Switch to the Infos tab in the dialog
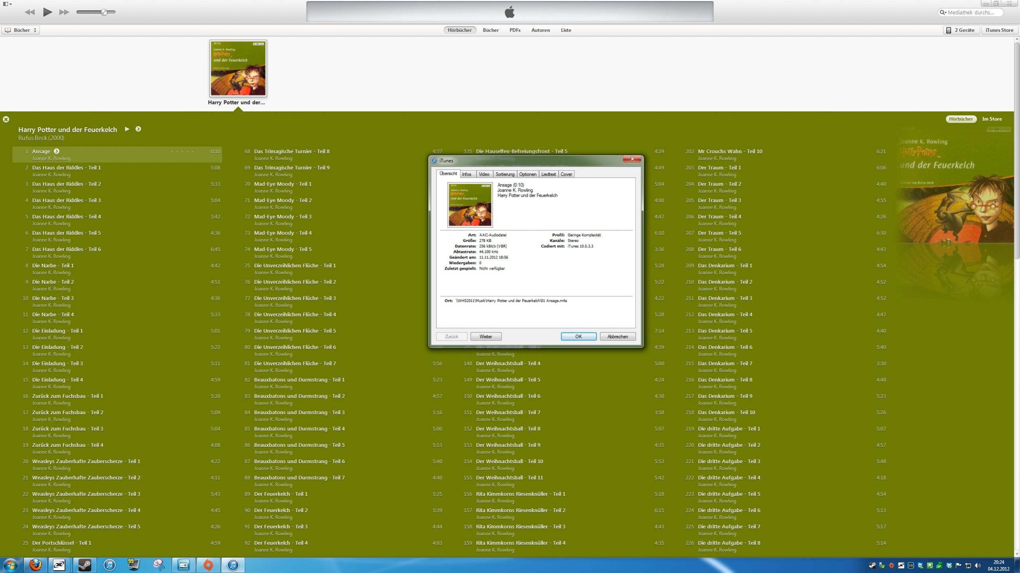 click(x=466, y=174)
